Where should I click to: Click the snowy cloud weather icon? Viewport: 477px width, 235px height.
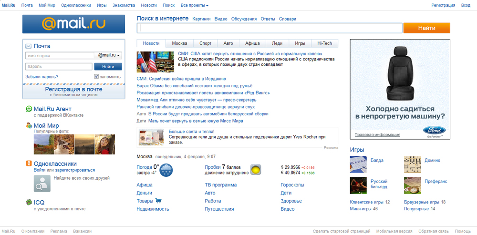[166, 170]
